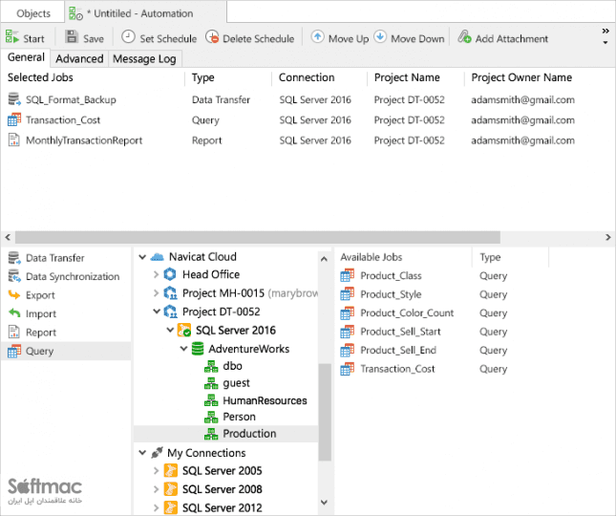616x516 pixels.
Task: Sort by the Selected Jobs column header
Action: [x=94, y=77]
